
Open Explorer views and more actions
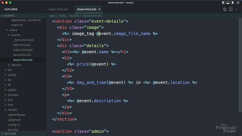[x=41, y=9]
